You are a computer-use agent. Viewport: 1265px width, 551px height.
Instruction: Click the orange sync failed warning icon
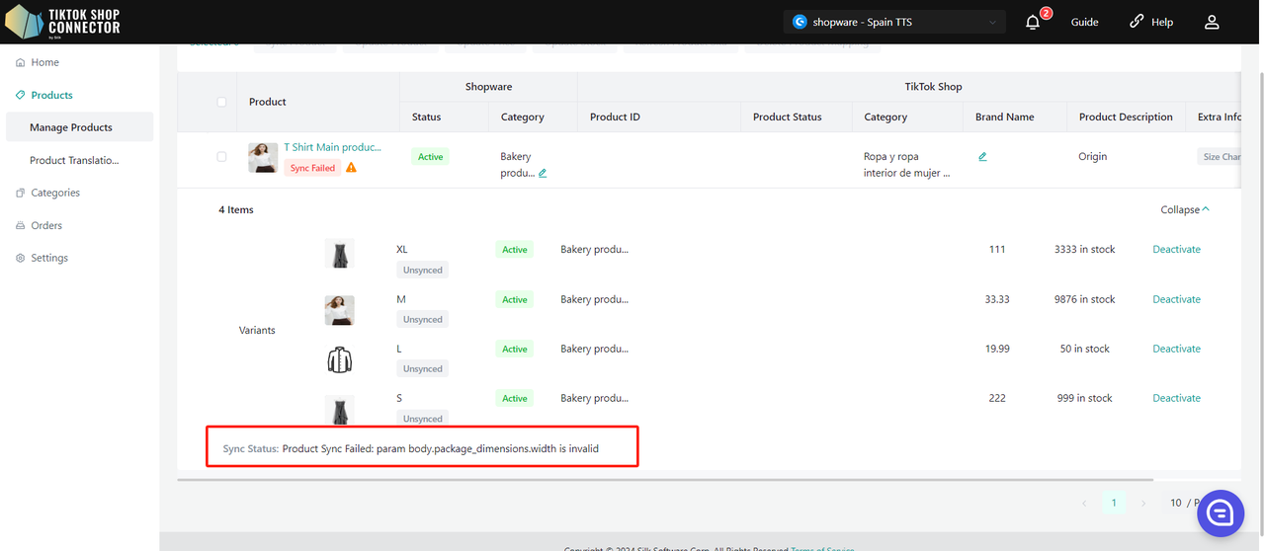[351, 168]
